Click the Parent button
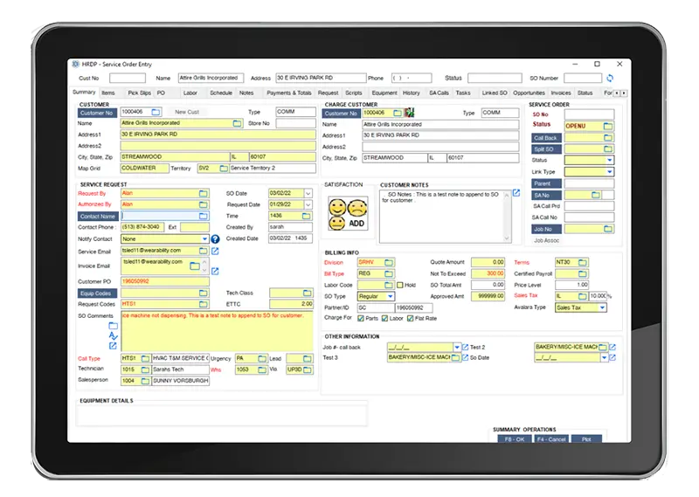Screen dimensions: 699x497 coord(546,183)
